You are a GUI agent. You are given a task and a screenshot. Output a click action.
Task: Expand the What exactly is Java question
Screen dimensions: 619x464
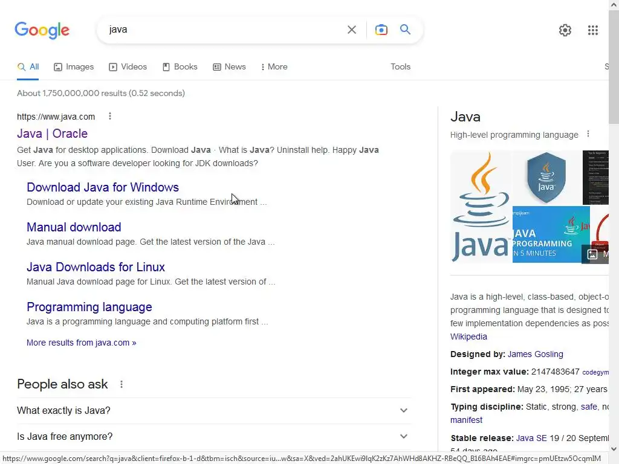[x=214, y=410]
